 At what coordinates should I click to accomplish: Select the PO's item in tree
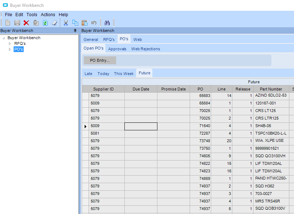tap(19, 49)
